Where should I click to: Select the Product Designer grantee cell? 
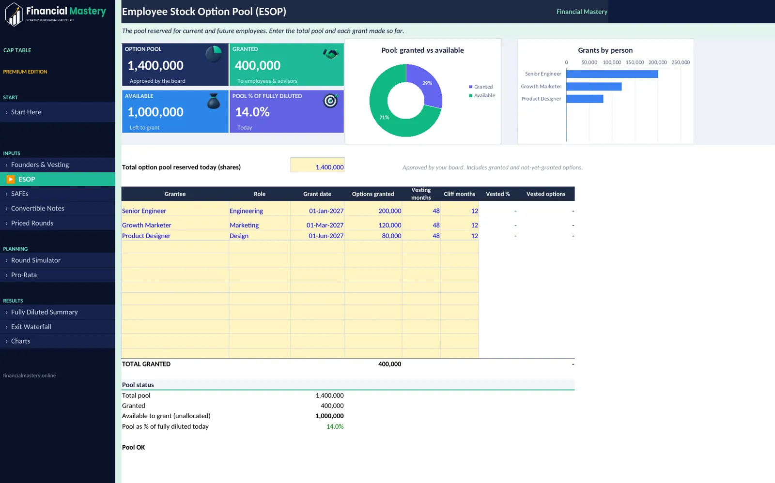(x=175, y=235)
